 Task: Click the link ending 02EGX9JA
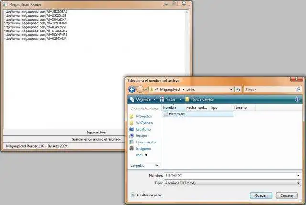[35, 39]
